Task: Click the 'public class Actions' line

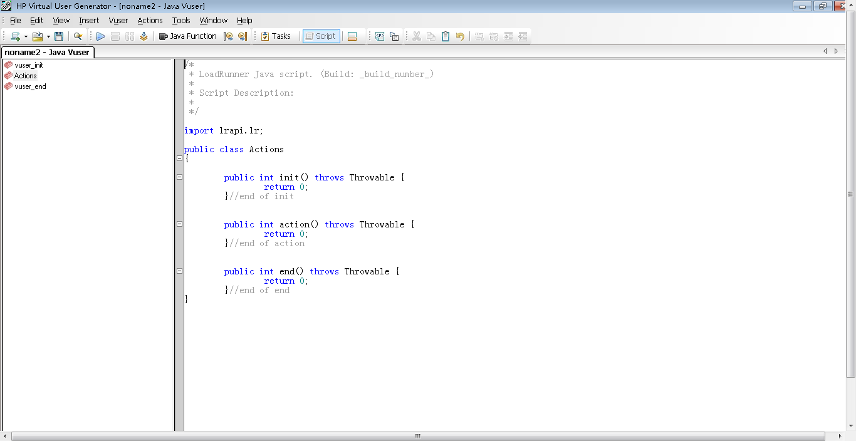Action: coord(234,150)
